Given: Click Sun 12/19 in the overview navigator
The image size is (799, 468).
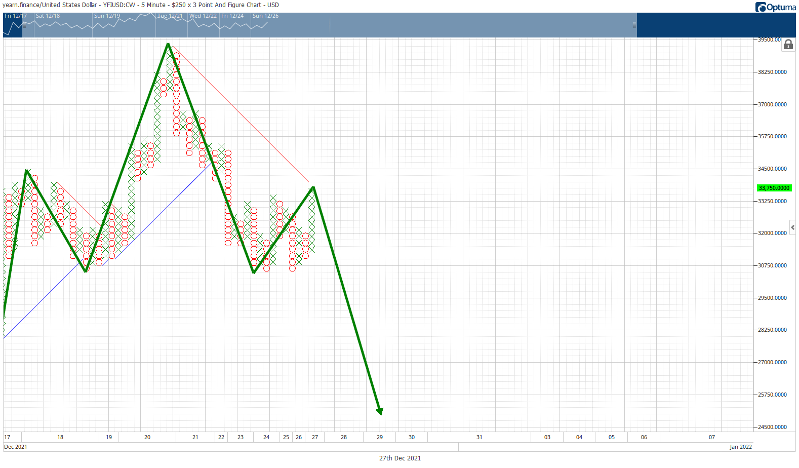Looking at the screenshot, I should (x=107, y=16).
